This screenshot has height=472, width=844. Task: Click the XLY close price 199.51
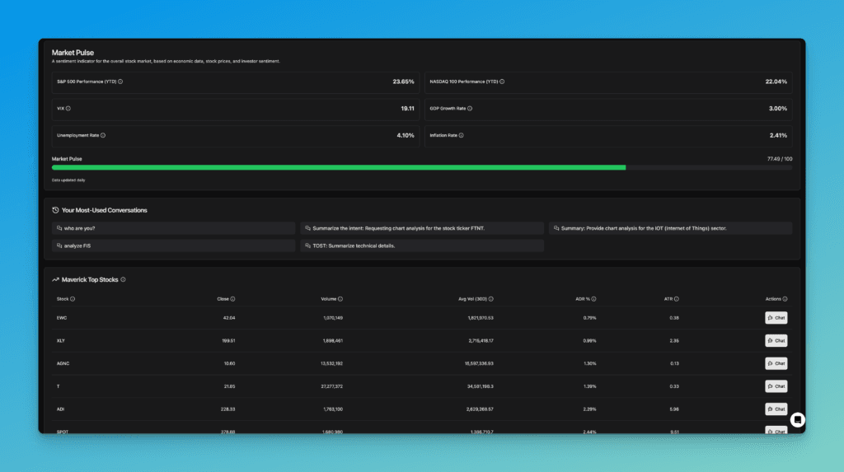pos(228,341)
